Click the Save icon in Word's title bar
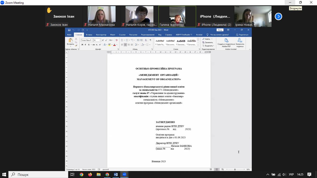 coord(69,30)
